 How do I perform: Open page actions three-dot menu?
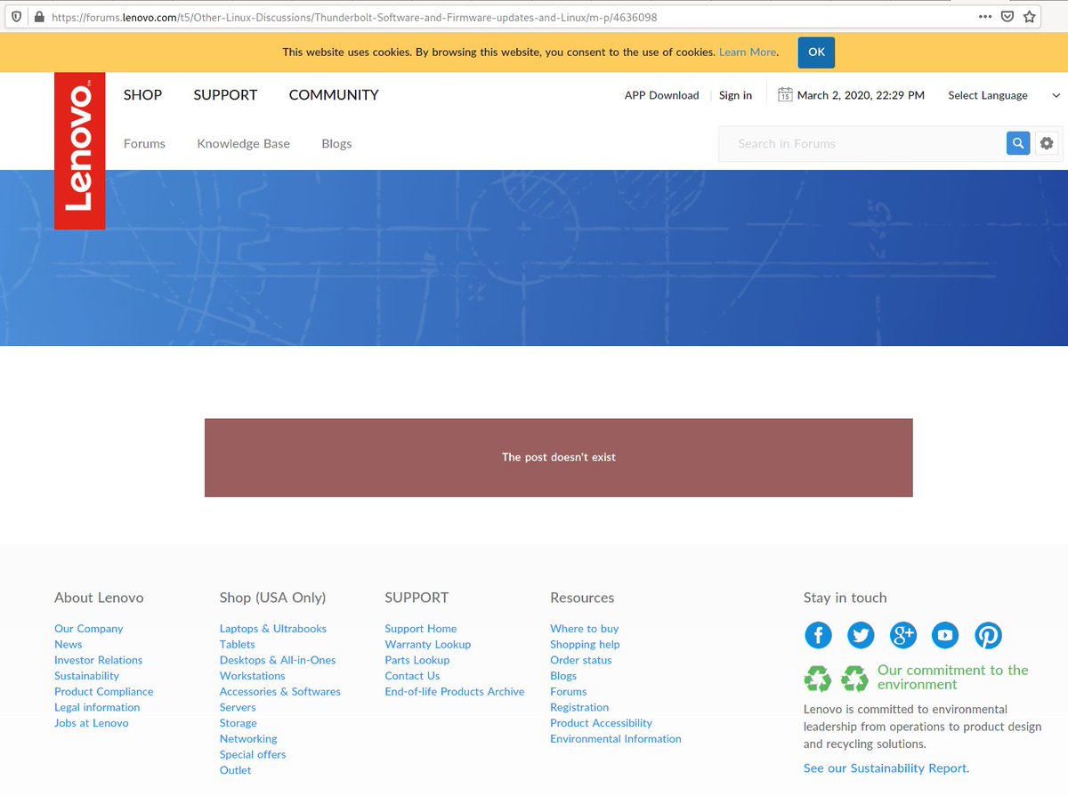tap(984, 17)
